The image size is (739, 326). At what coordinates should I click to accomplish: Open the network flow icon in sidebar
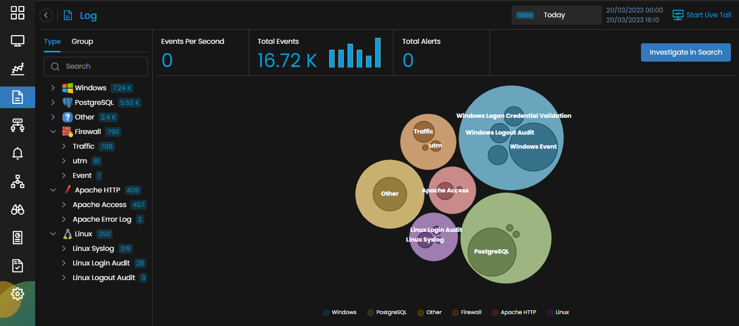[x=17, y=125]
